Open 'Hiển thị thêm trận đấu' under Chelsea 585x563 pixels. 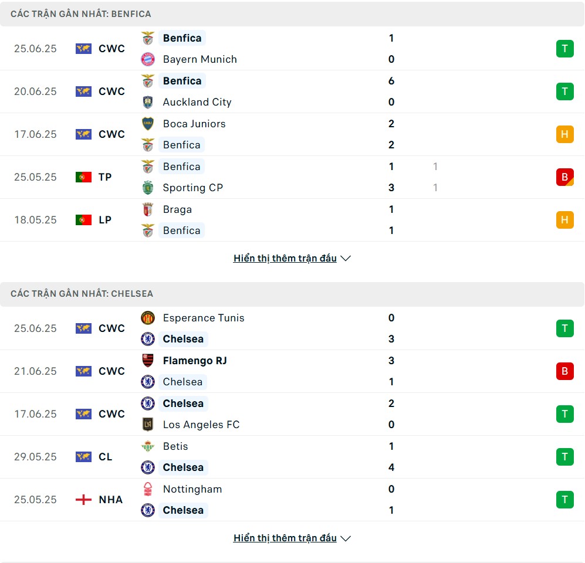[285, 538]
